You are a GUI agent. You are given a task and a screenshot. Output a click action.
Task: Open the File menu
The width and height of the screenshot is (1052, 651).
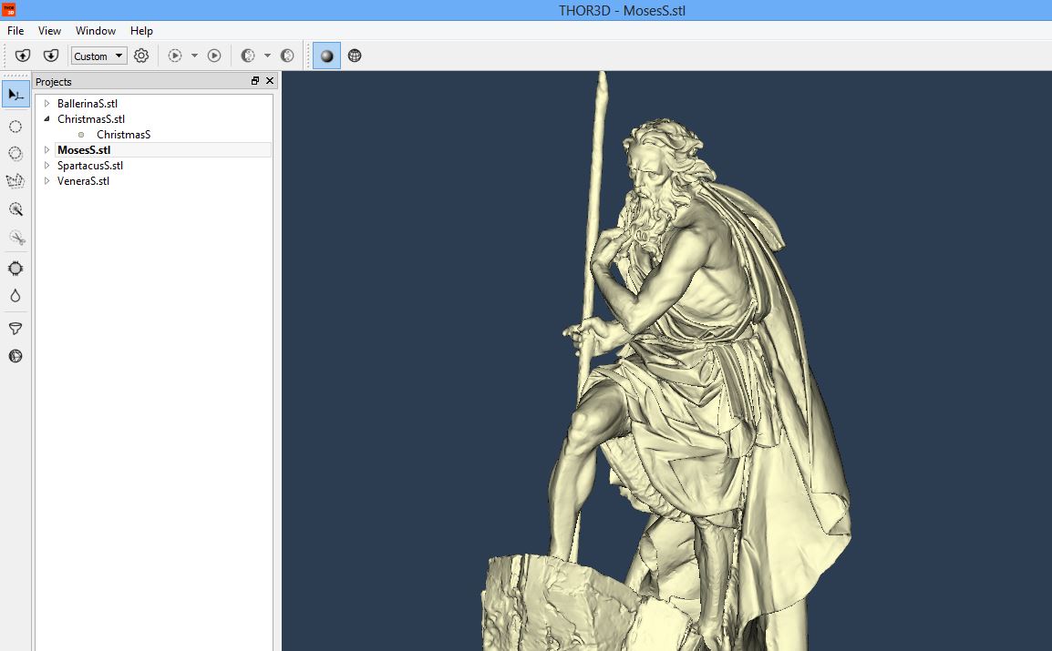pos(15,31)
